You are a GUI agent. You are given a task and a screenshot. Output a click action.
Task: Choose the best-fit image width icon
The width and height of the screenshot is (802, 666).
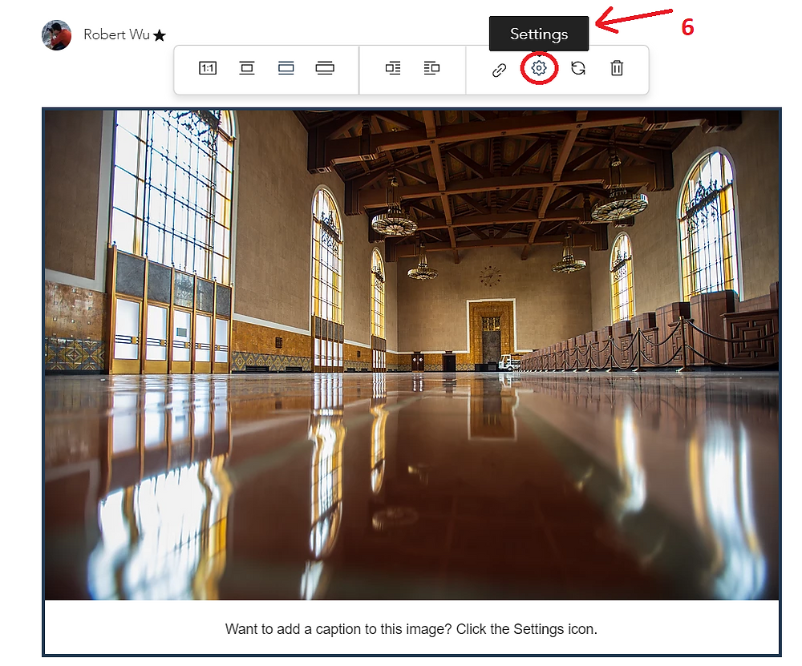coord(286,68)
